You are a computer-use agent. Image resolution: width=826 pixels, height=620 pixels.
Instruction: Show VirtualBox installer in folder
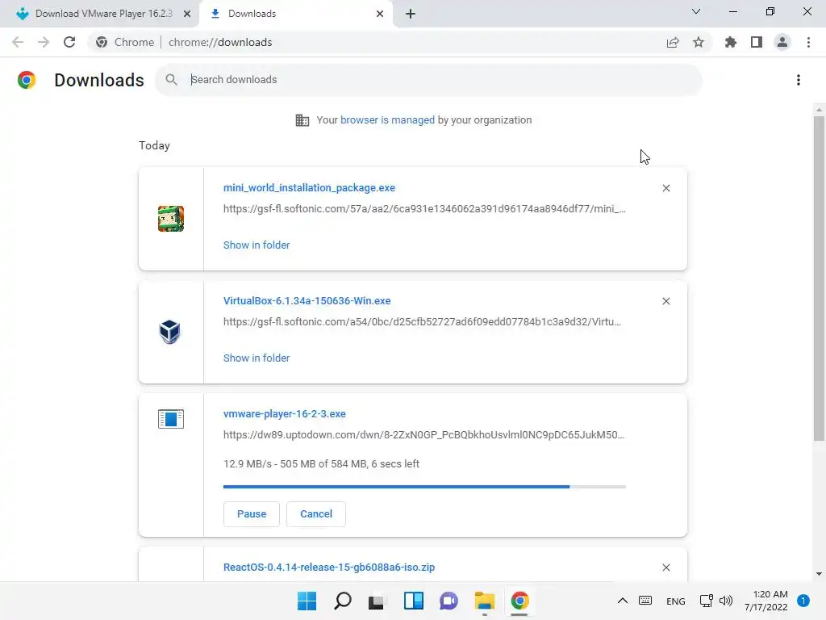257,358
